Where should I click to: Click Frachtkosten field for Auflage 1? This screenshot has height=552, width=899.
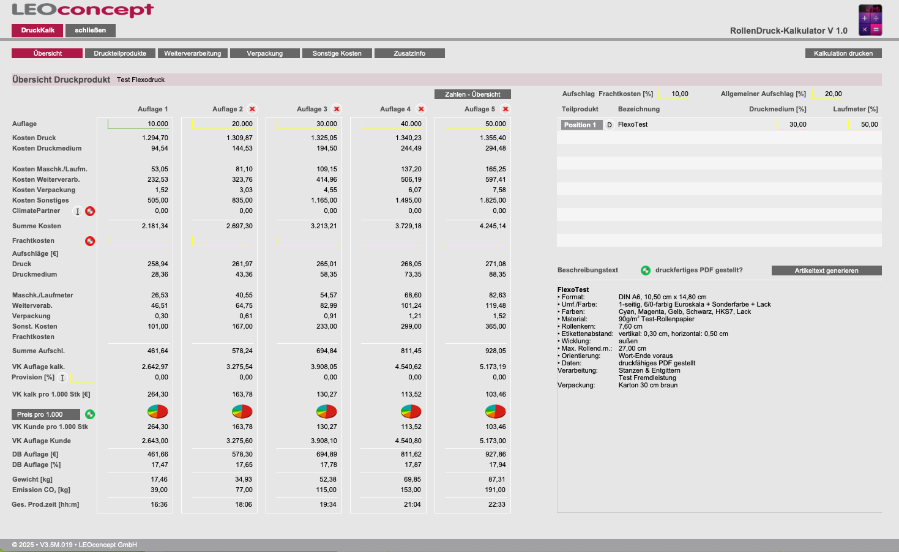tap(138, 241)
